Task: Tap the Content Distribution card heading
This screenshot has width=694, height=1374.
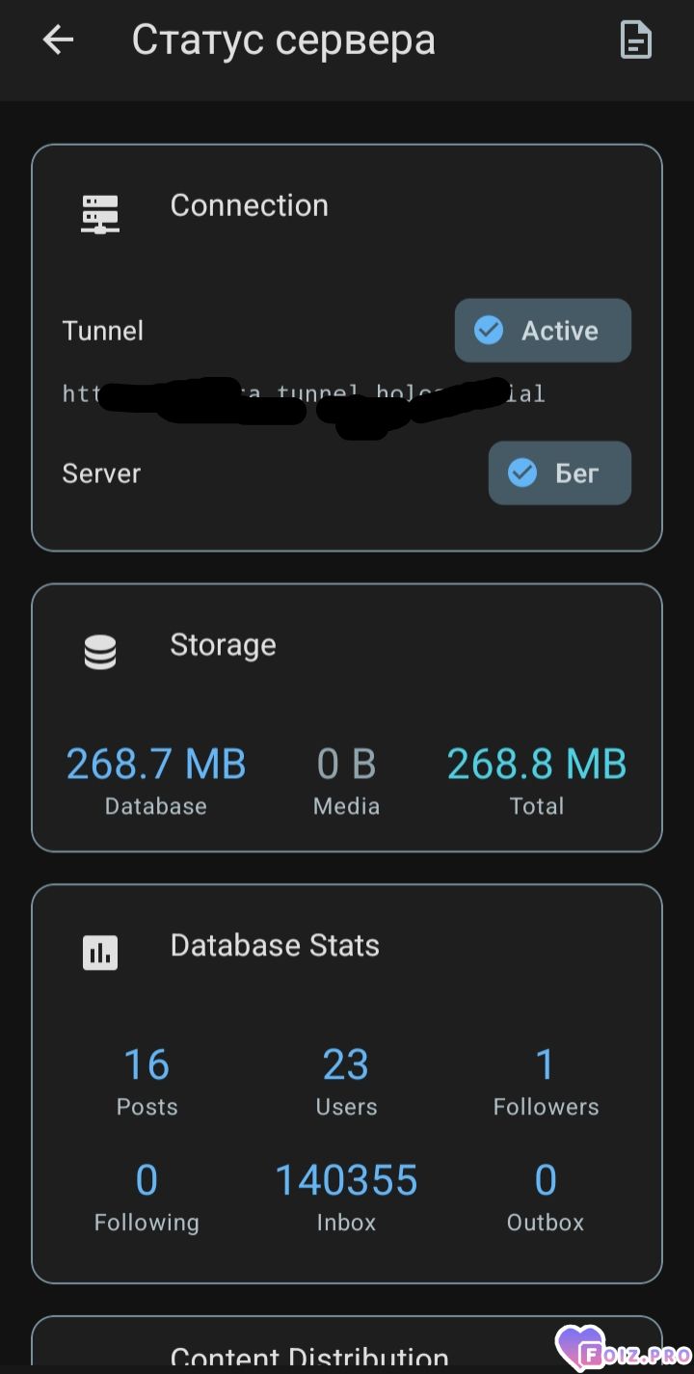Action: [309, 1358]
